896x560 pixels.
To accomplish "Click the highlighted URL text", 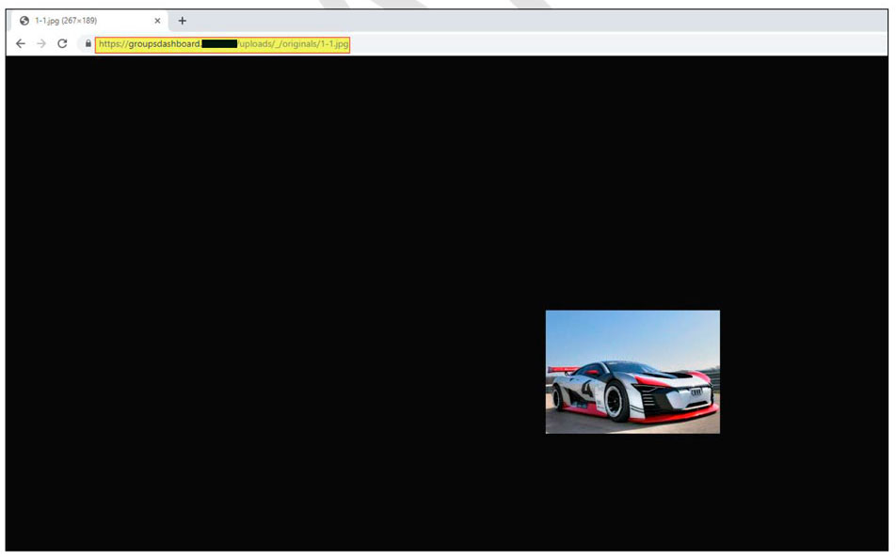I will [x=221, y=43].
